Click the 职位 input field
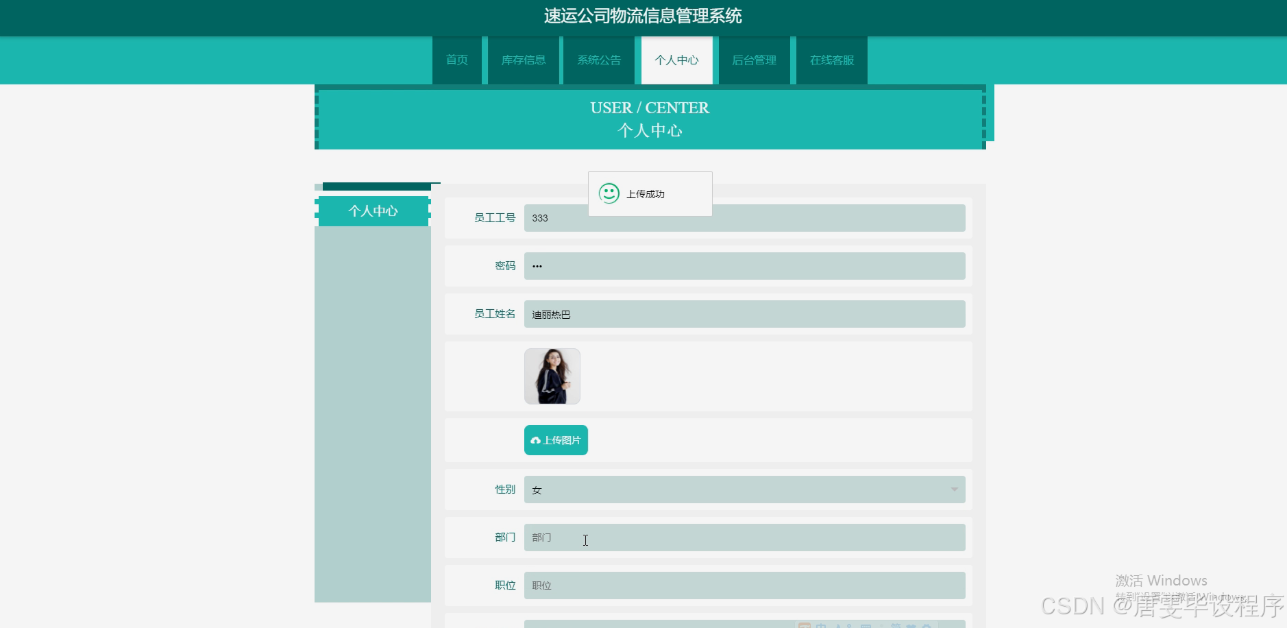This screenshot has width=1287, height=628. coord(744,585)
